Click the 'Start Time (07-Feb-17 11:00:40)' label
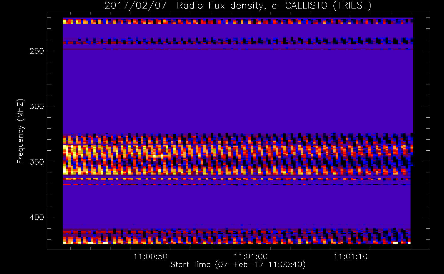 [238, 265]
